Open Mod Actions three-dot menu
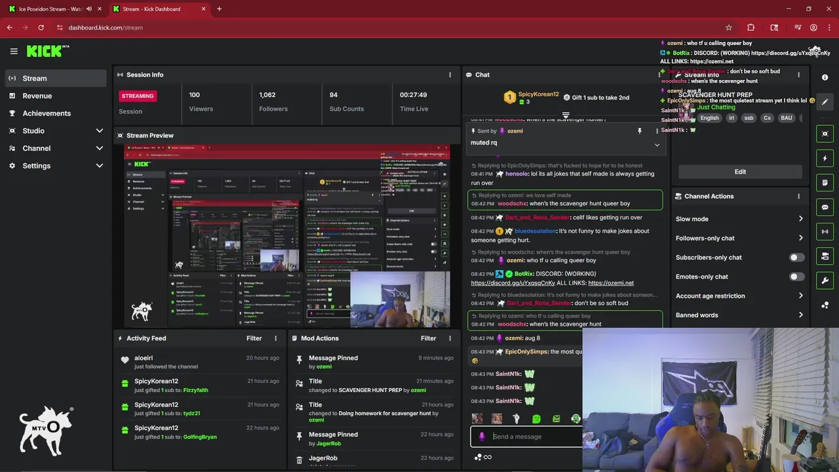Viewport: 839px width, 472px height. (450, 338)
